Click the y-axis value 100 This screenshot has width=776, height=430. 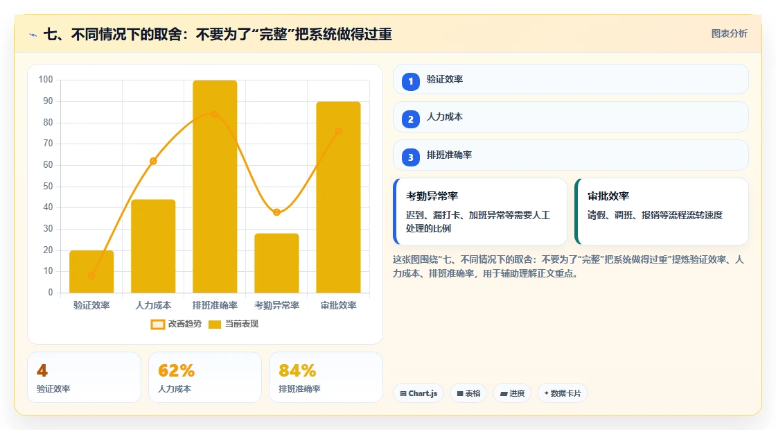(x=46, y=79)
